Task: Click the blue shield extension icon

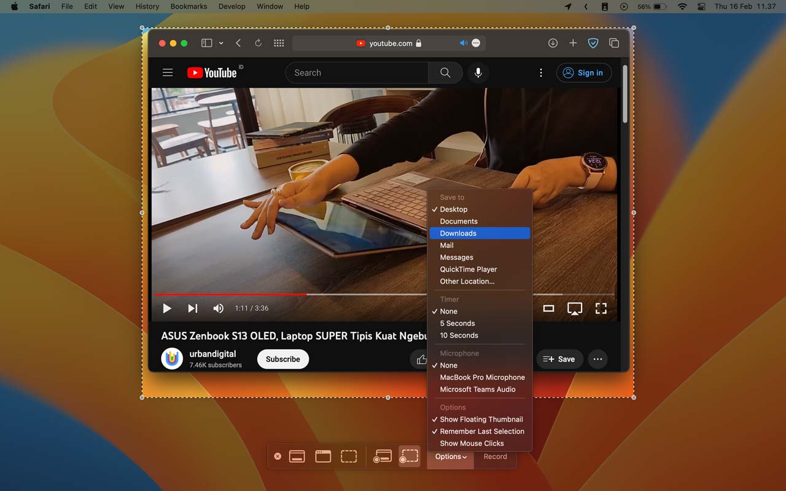Action: [593, 43]
